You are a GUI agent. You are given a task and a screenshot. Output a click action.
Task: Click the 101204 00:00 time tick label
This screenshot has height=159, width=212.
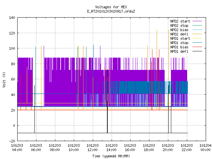[x=205, y=148]
